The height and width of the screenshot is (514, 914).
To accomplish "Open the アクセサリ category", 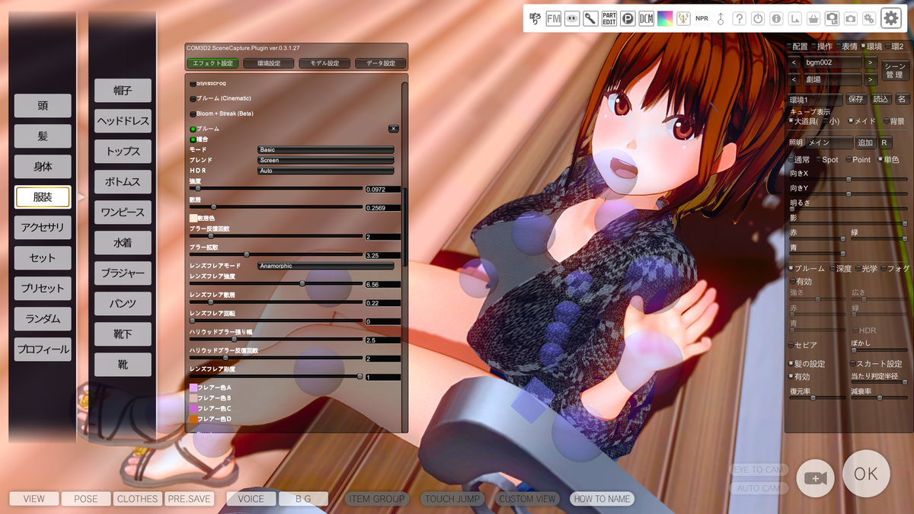I will pos(43,228).
